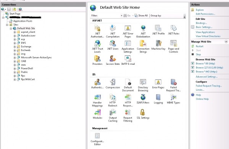This screenshot has width=229, height=149.
Task: Select RpcWithCert in the tree
Action: click(28, 79)
